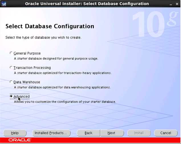Click 'Select the type of database you wish to create.'
This screenshot has width=181, height=144.
(x=43, y=38)
